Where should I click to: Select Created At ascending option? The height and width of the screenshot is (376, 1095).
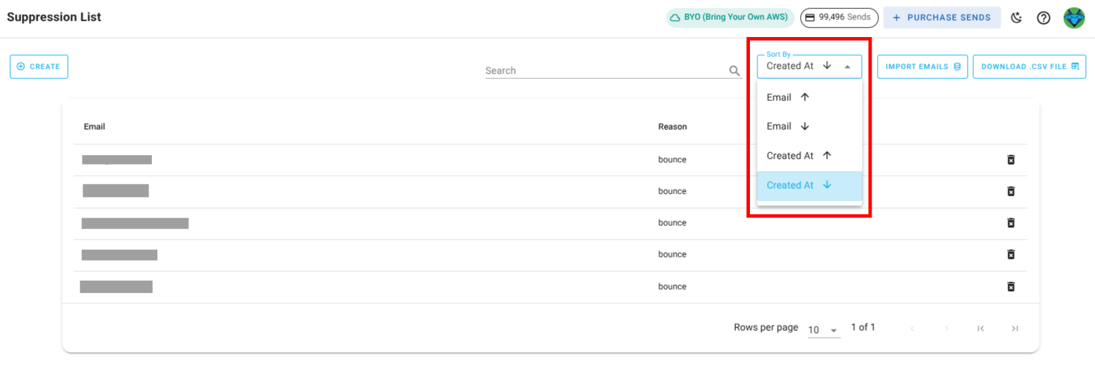(809, 156)
